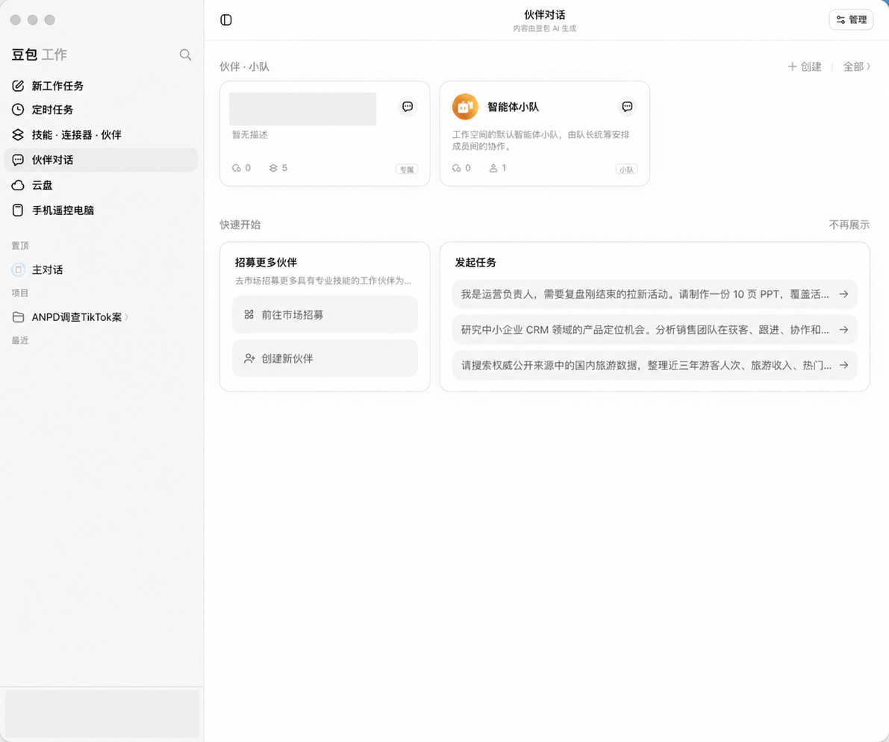889x742 pixels.
Task: Click the redacted name placeholder on first card
Action: (x=303, y=109)
